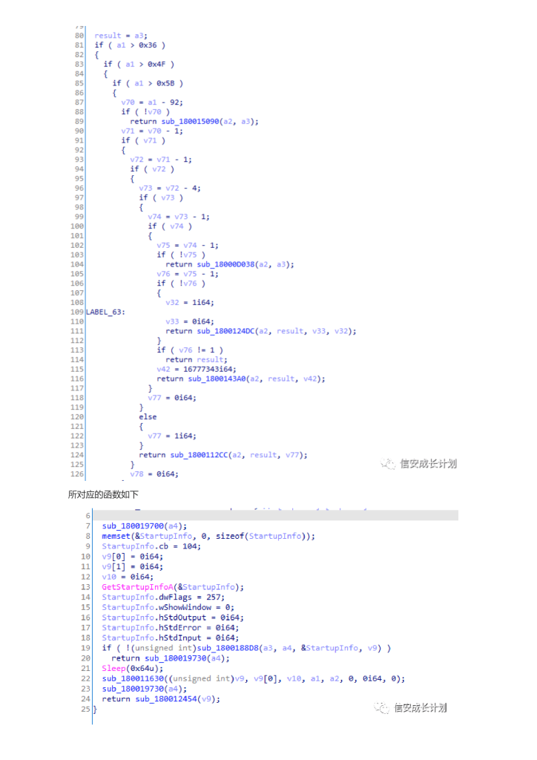Click the line "v76 = v75 - 1;"
The image size is (537, 760).
(x=188, y=274)
